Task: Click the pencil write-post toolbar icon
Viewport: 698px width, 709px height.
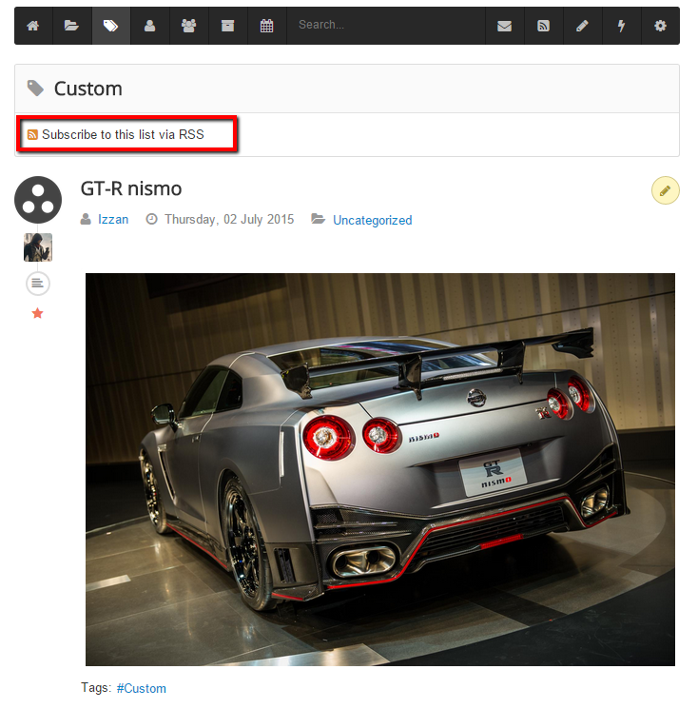Action: coord(582,26)
